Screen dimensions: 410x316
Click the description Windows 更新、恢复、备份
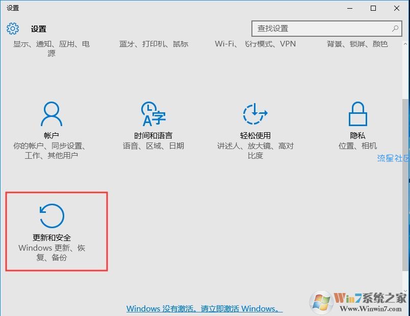[x=52, y=252]
